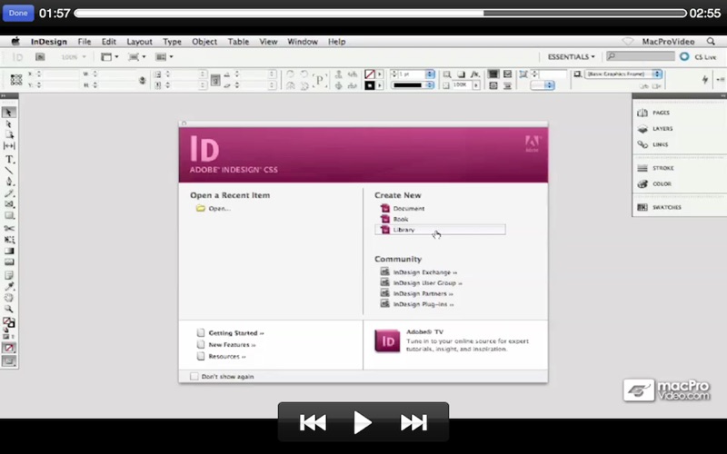Select the Hand tool
The height and width of the screenshot is (454, 727).
9,298
